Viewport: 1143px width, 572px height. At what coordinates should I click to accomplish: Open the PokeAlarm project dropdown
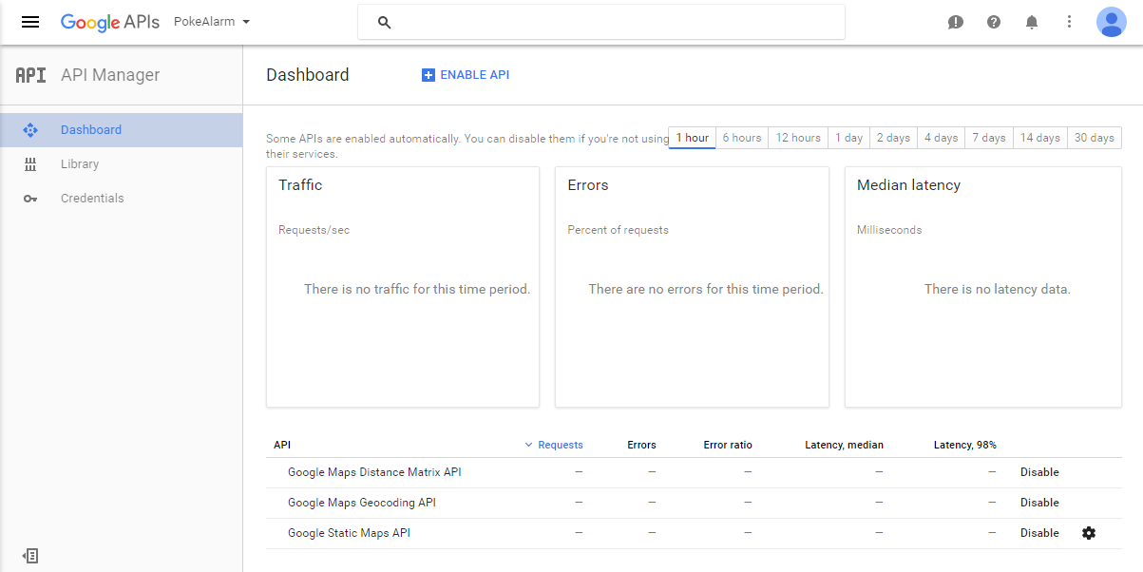(212, 22)
